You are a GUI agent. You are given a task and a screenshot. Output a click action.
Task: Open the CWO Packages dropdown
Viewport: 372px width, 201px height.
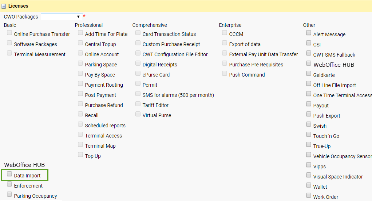click(62, 17)
